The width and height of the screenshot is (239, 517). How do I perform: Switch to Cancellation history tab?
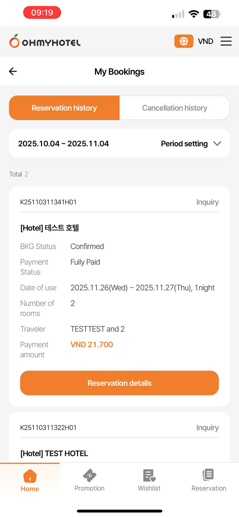tap(174, 108)
